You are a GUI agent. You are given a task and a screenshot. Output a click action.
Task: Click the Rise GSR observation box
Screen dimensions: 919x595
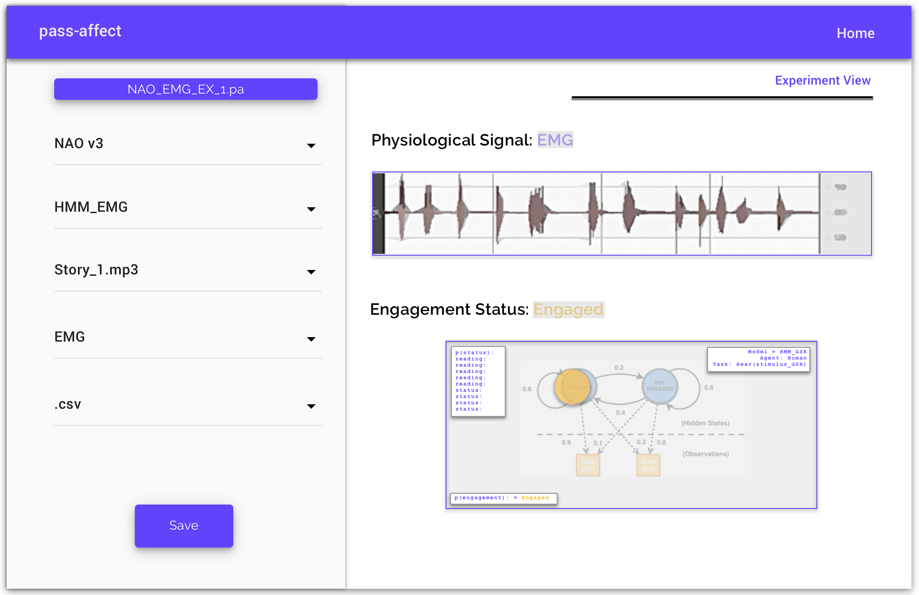click(588, 465)
